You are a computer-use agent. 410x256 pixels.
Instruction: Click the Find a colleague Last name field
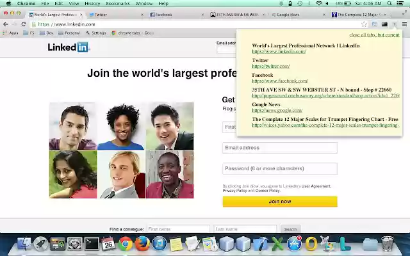[245, 229]
